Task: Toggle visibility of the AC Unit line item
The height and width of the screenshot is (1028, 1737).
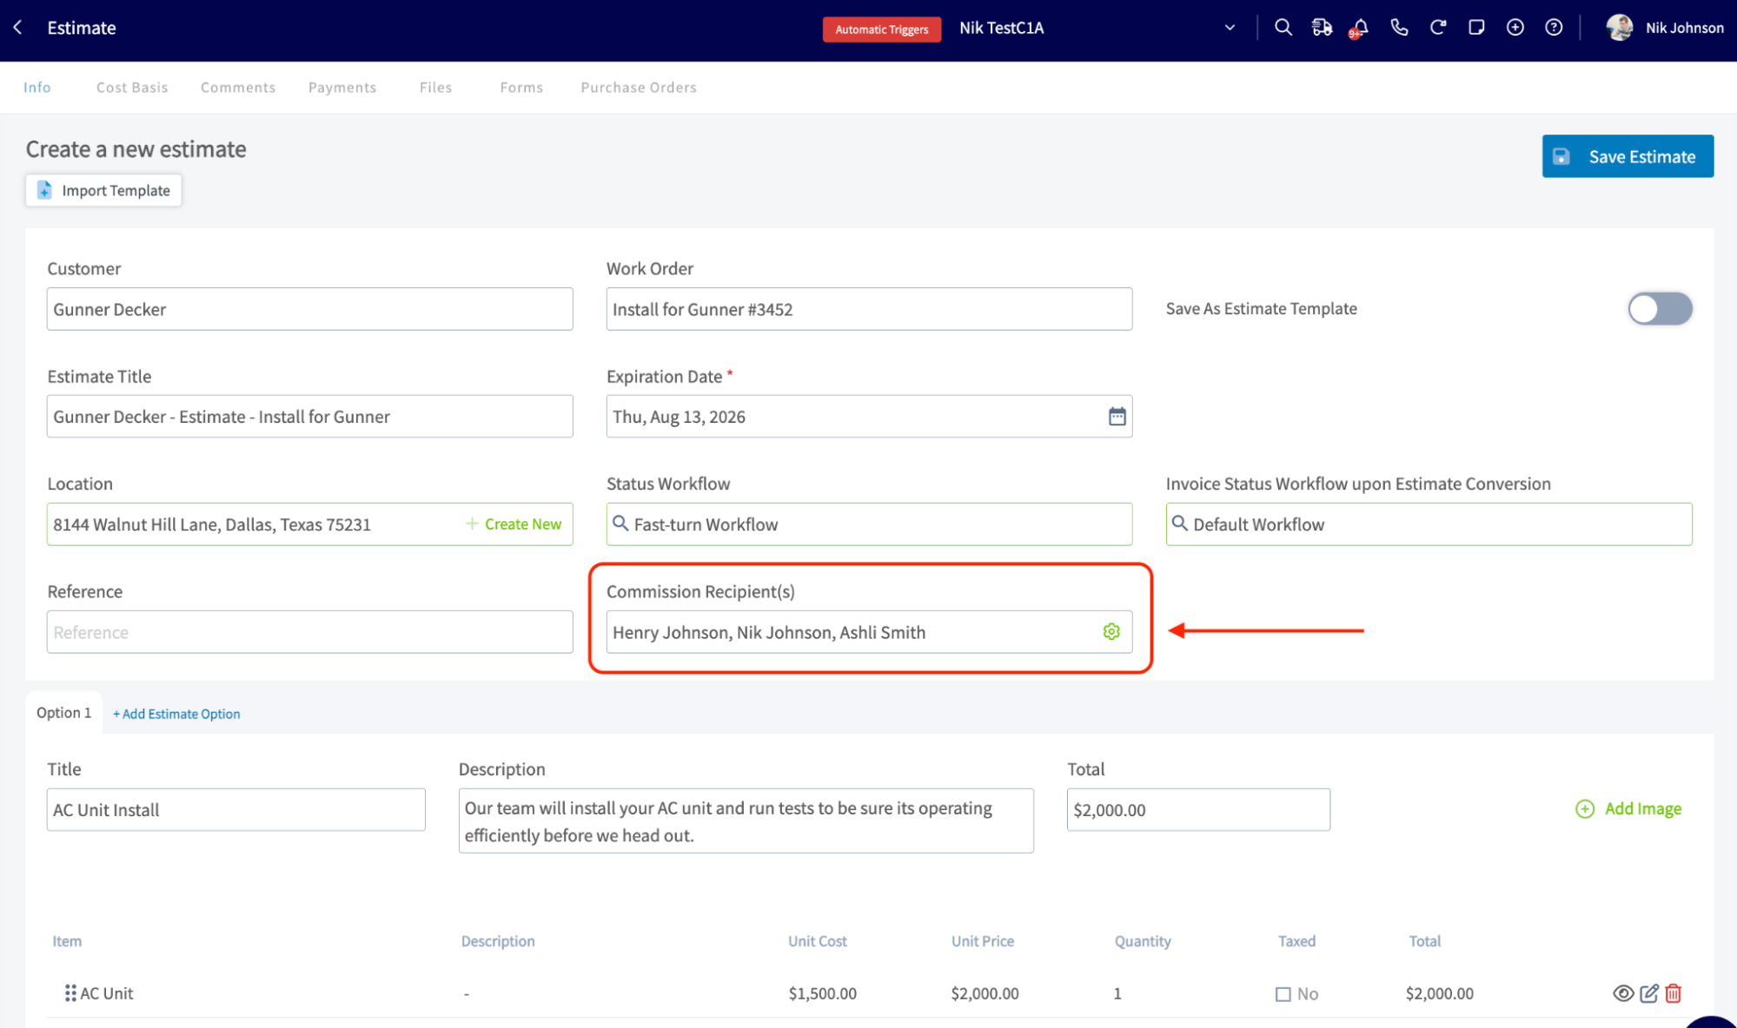Action: 1622,993
